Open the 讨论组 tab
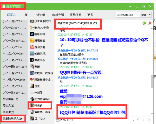Viewport: 156px width, 124px height. click(41, 15)
